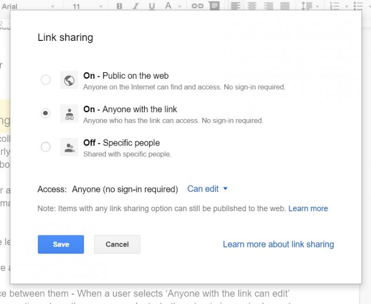Click the bulleted list icon in toolbar

point(358,6)
